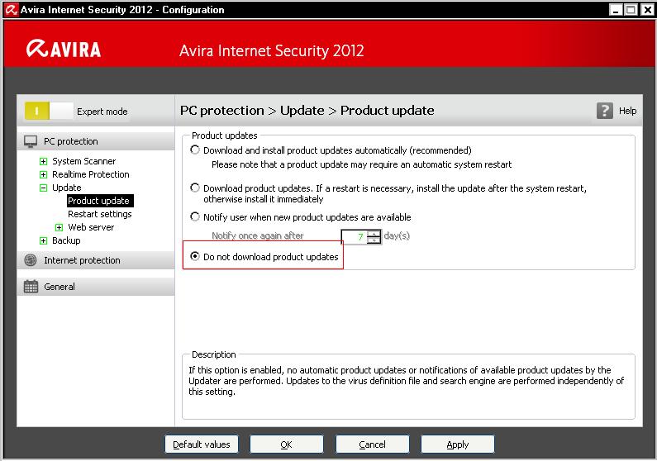Select Do not download product updates
The width and height of the screenshot is (657, 461).
click(x=195, y=256)
